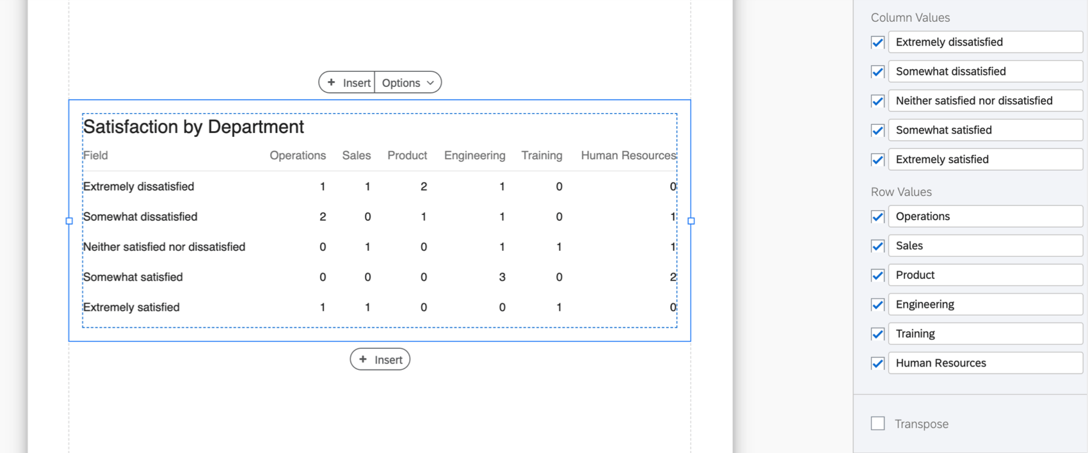The height and width of the screenshot is (453, 1088).
Task: Toggle the Sales row checkbox
Action: click(877, 246)
